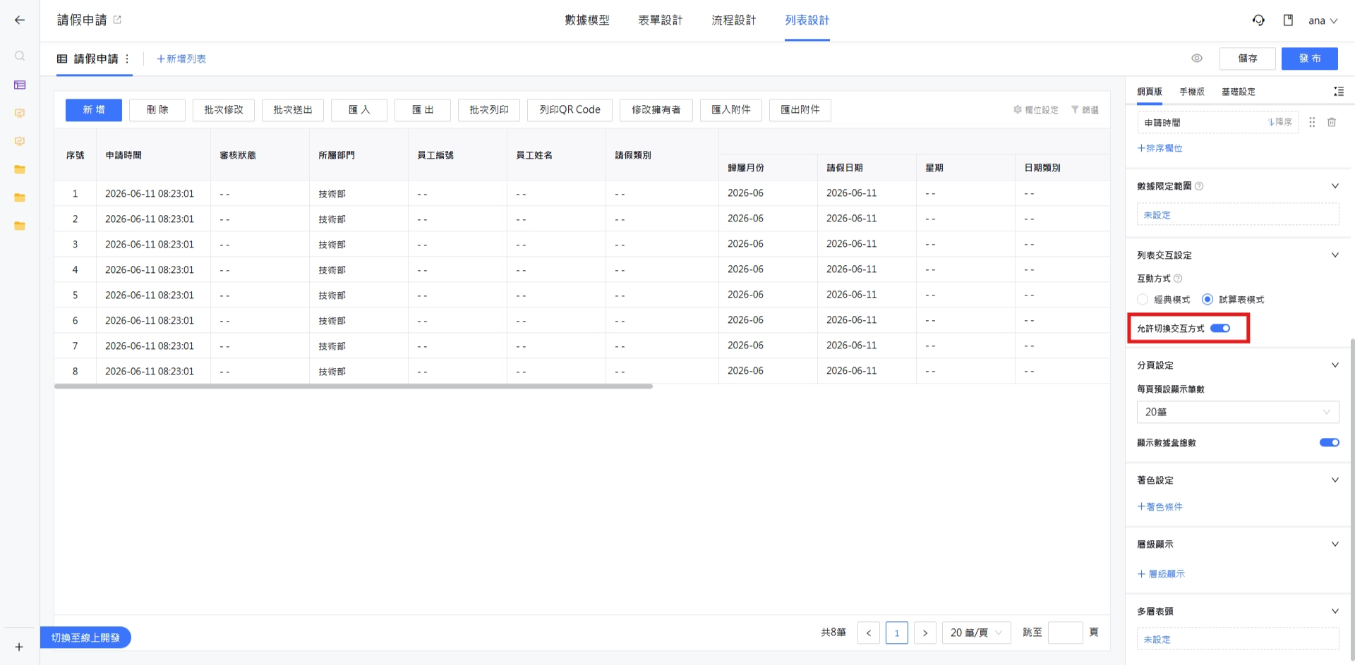Click the 發布 button
The image size is (1355, 665).
point(1310,59)
